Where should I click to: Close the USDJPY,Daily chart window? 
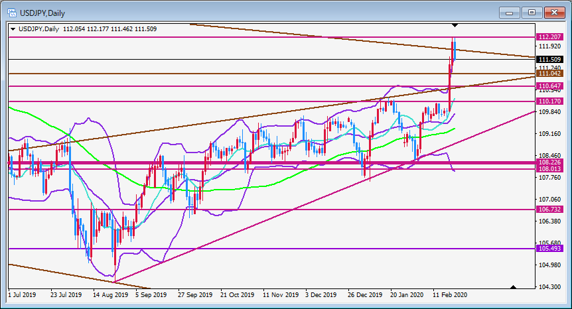click(x=555, y=13)
